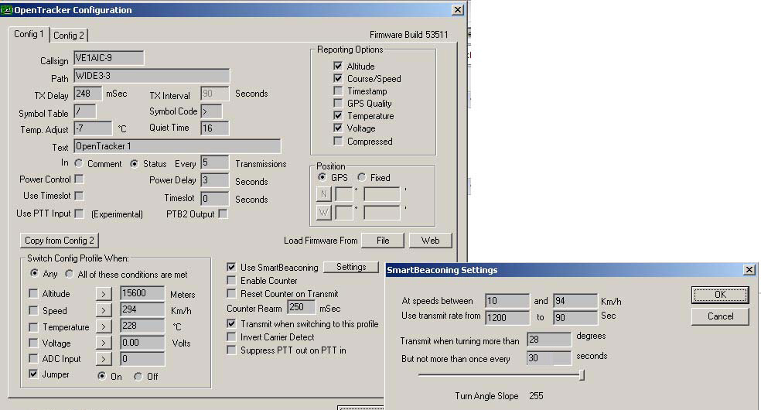Click the Path field WIDE3-3

(152, 76)
